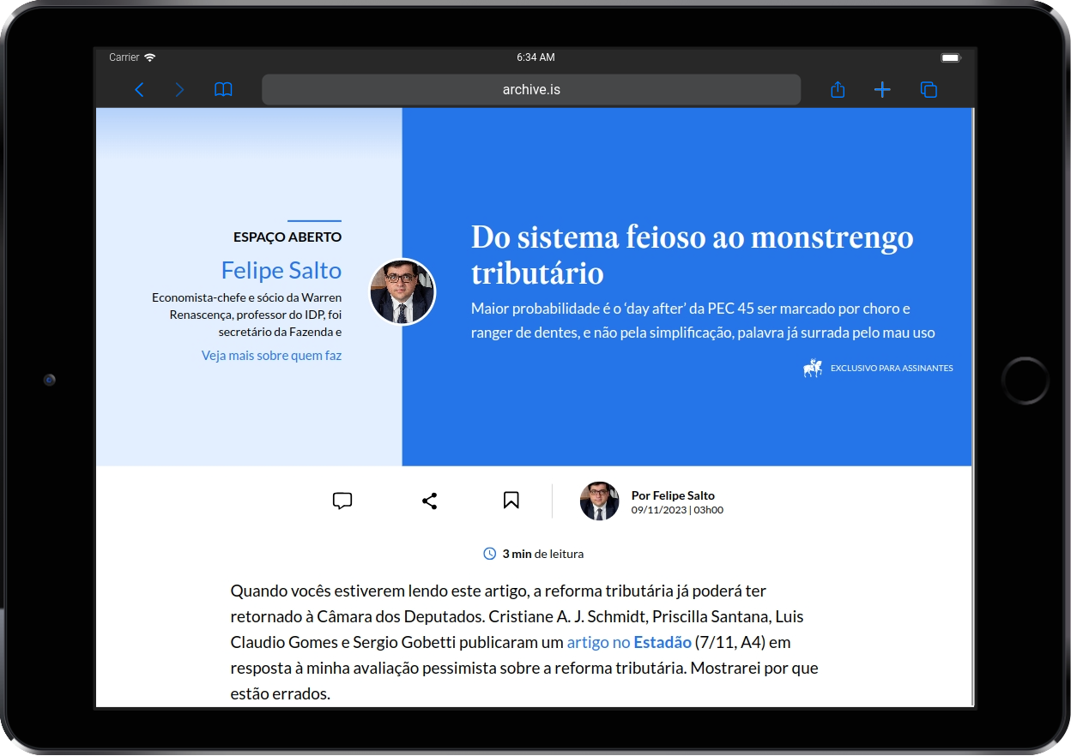This screenshot has height=756, width=1071.
Task: Tap the Estadão horseman logo
Action: [812, 367]
